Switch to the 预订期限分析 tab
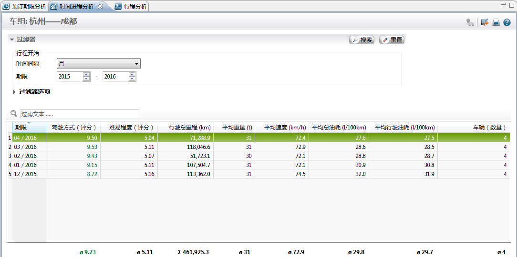Viewport: 517px width, 257px height. pyautogui.click(x=25, y=7)
